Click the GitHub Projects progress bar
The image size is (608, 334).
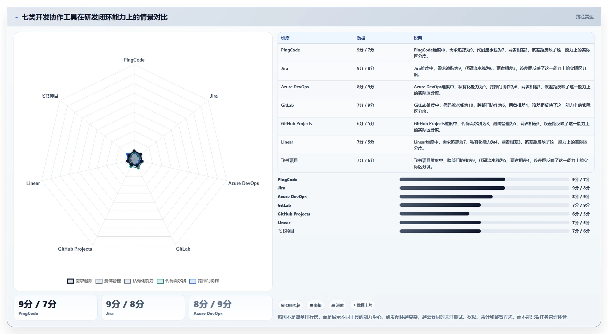coord(484,214)
